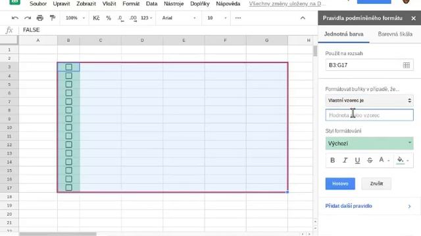421x236 pixels.
Task: Open the 'Vlastní vzorec je' condition dropdown
Action: tap(369, 100)
